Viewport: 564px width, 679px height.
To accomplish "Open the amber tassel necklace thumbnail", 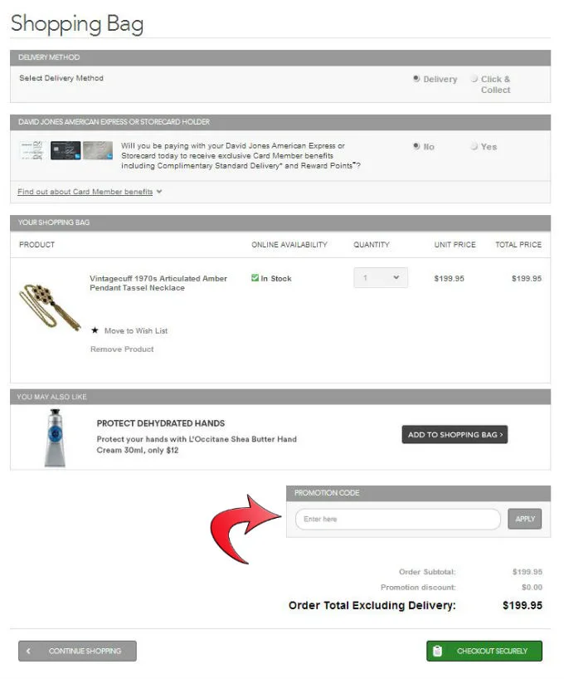I will tap(49, 307).
